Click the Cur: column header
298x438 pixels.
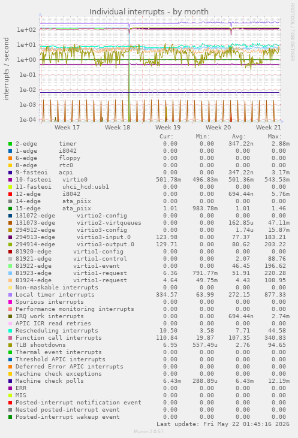(x=167, y=137)
